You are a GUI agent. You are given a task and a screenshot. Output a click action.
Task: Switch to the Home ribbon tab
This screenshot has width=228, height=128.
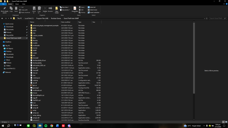click(10, 4)
